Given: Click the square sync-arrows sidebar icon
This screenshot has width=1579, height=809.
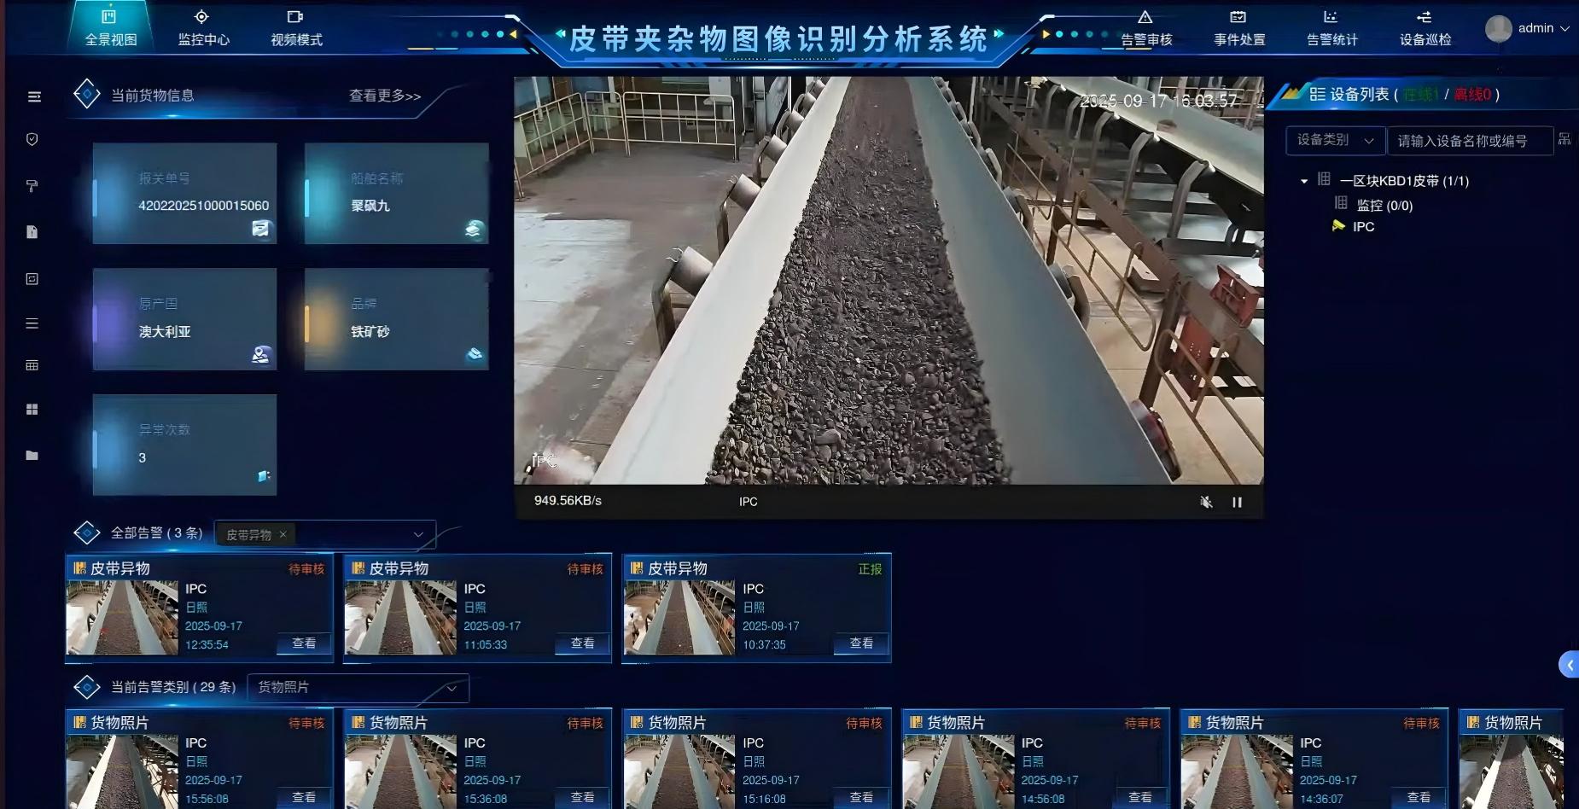Looking at the screenshot, I should [x=32, y=279].
